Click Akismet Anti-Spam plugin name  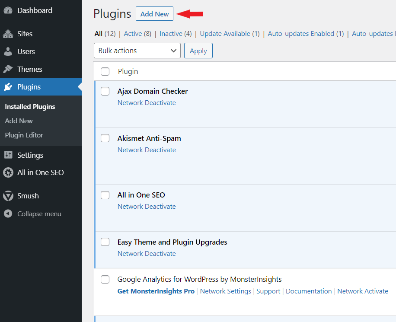[149, 138]
